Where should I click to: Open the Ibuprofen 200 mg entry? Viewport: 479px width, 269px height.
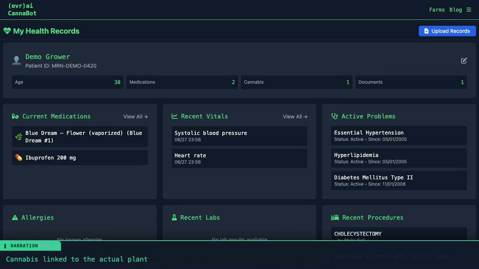click(x=80, y=158)
